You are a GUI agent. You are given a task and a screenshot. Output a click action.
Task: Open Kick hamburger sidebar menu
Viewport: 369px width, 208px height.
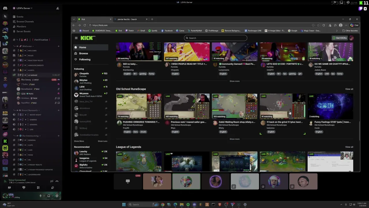[76, 38]
